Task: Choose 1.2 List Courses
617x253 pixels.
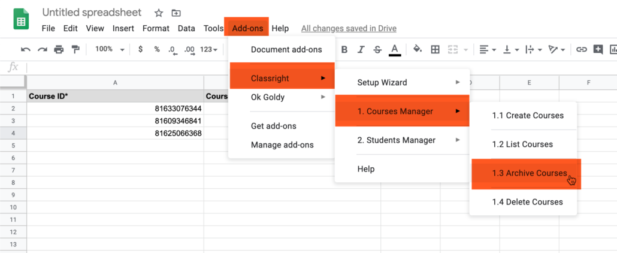Action: click(524, 144)
